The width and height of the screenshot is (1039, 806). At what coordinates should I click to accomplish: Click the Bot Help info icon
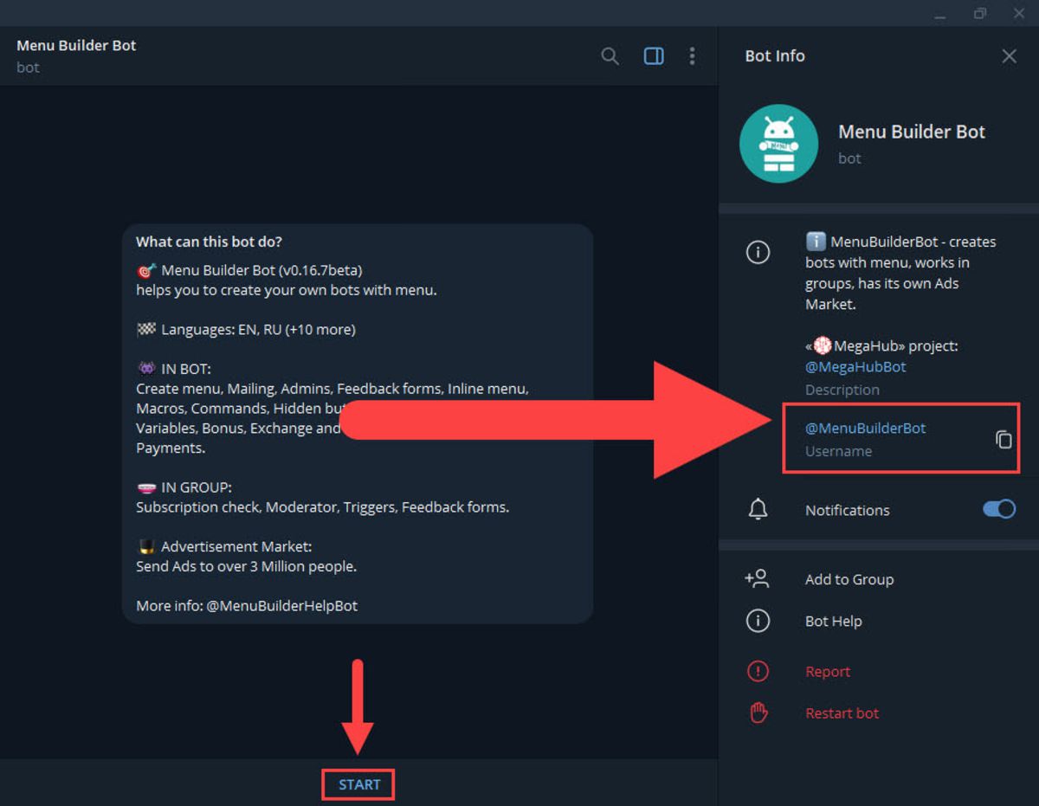[758, 621]
